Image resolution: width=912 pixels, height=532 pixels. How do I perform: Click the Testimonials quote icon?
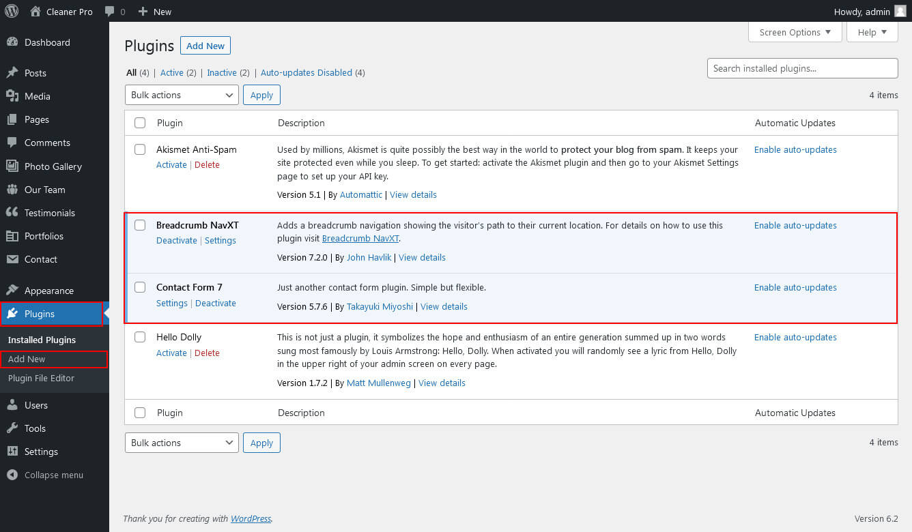click(12, 213)
